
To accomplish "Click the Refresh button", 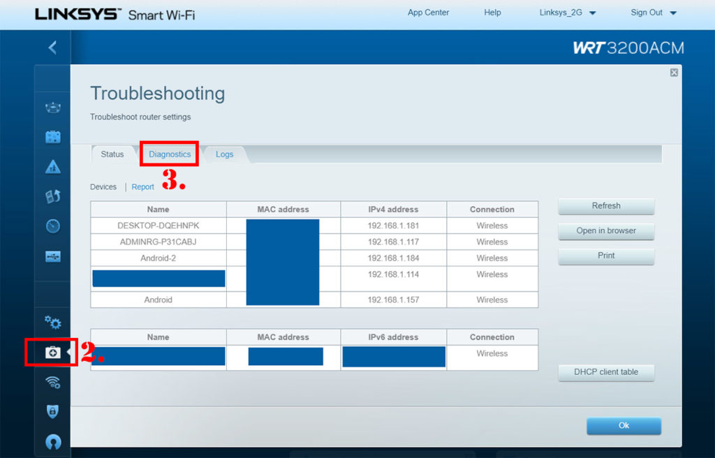I will coord(606,206).
